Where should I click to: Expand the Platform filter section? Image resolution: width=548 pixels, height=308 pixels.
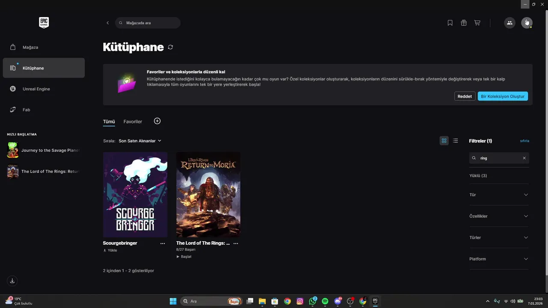click(x=499, y=259)
